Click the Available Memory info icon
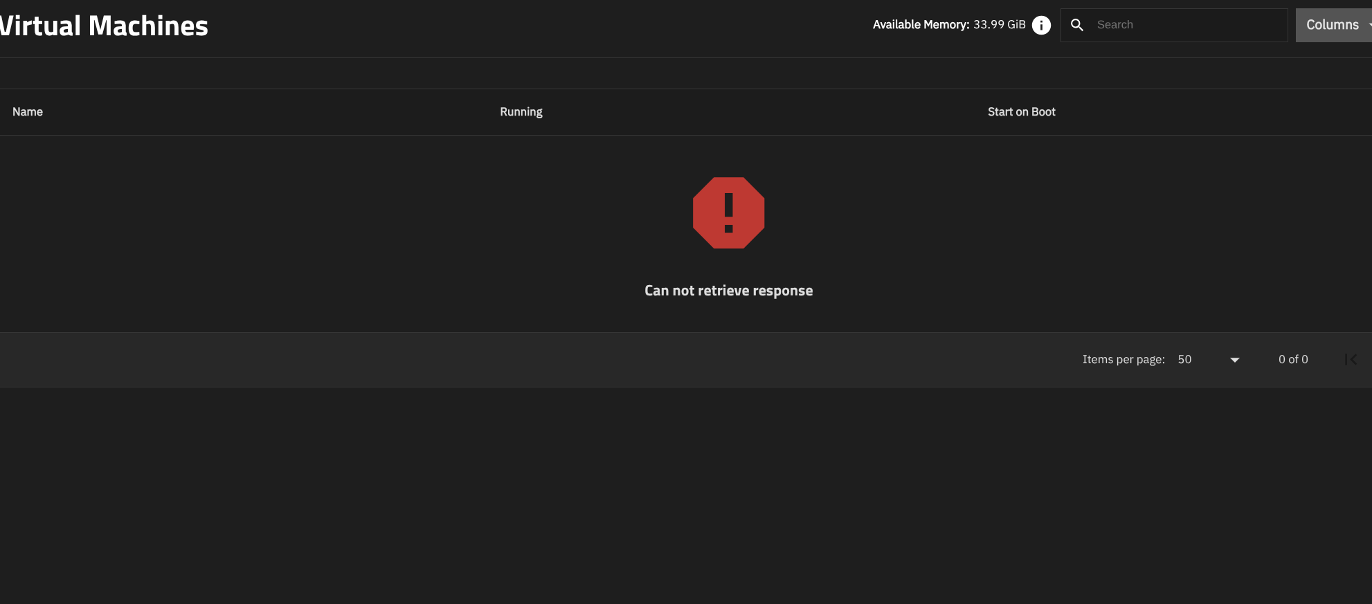Viewport: 1372px width, 604px height. click(1041, 25)
